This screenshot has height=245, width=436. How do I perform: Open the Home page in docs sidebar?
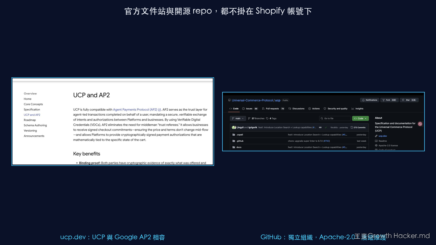point(28,99)
